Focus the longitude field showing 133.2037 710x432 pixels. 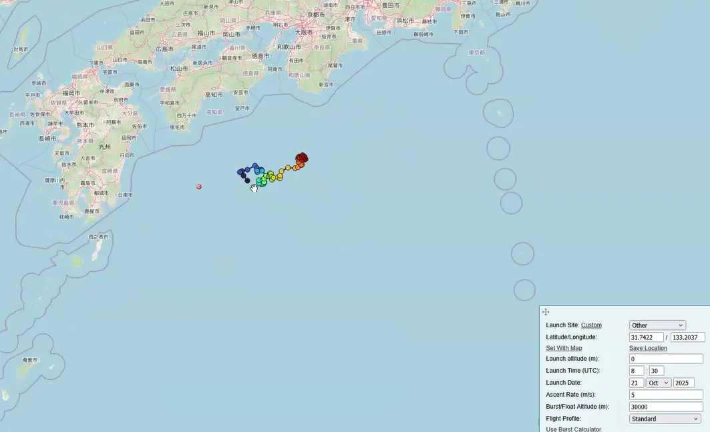[x=687, y=337]
